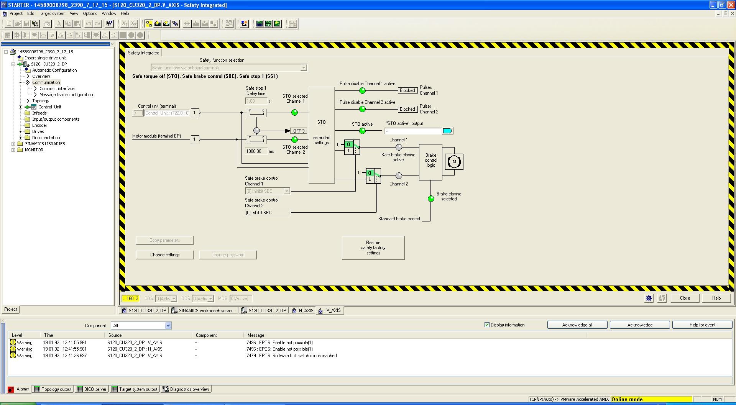This screenshot has height=405, width=736.
Task: Toggle the Display information checkbox
Action: (x=487, y=325)
